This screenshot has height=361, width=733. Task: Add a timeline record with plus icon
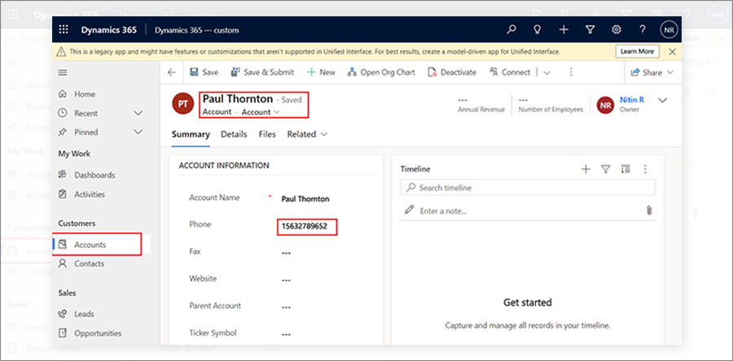click(585, 169)
